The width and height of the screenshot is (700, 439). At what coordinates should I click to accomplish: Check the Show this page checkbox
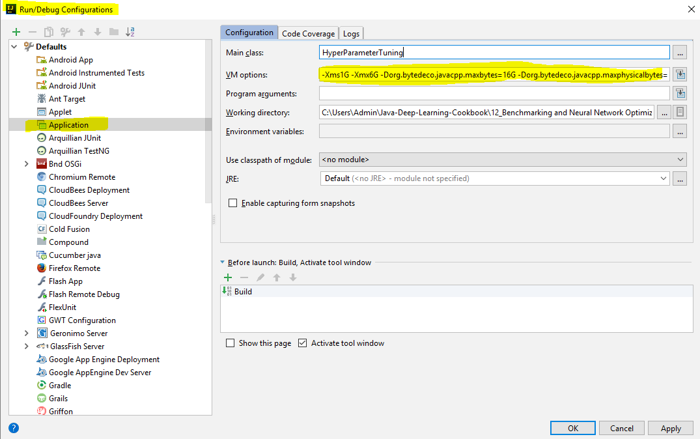coord(230,343)
